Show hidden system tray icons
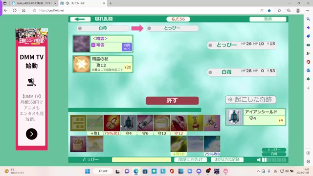This screenshot has height=176, width=313. (258, 171)
